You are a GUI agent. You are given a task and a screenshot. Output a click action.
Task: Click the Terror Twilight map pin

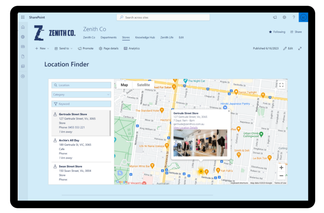[x=236, y=92]
